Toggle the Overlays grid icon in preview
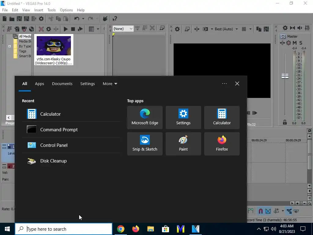Viewport: 313px width, 235px height. coord(244,29)
